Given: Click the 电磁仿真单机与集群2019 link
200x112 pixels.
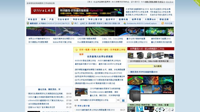Looking at the screenshot, I should tap(63, 39).
